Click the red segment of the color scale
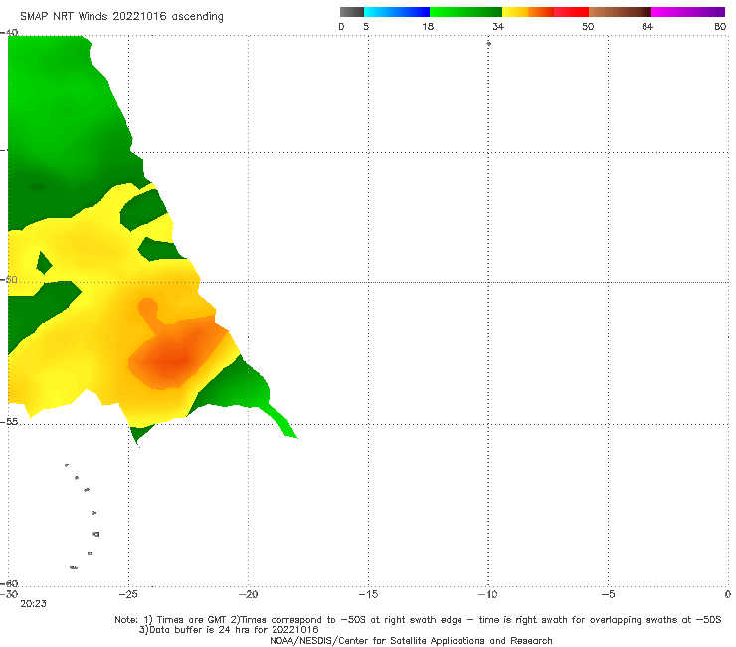 [571, 12]
